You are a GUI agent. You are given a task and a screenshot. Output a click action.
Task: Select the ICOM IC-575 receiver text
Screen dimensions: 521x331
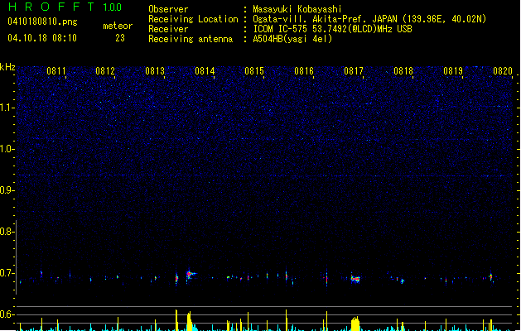click(x=332, y=29)
